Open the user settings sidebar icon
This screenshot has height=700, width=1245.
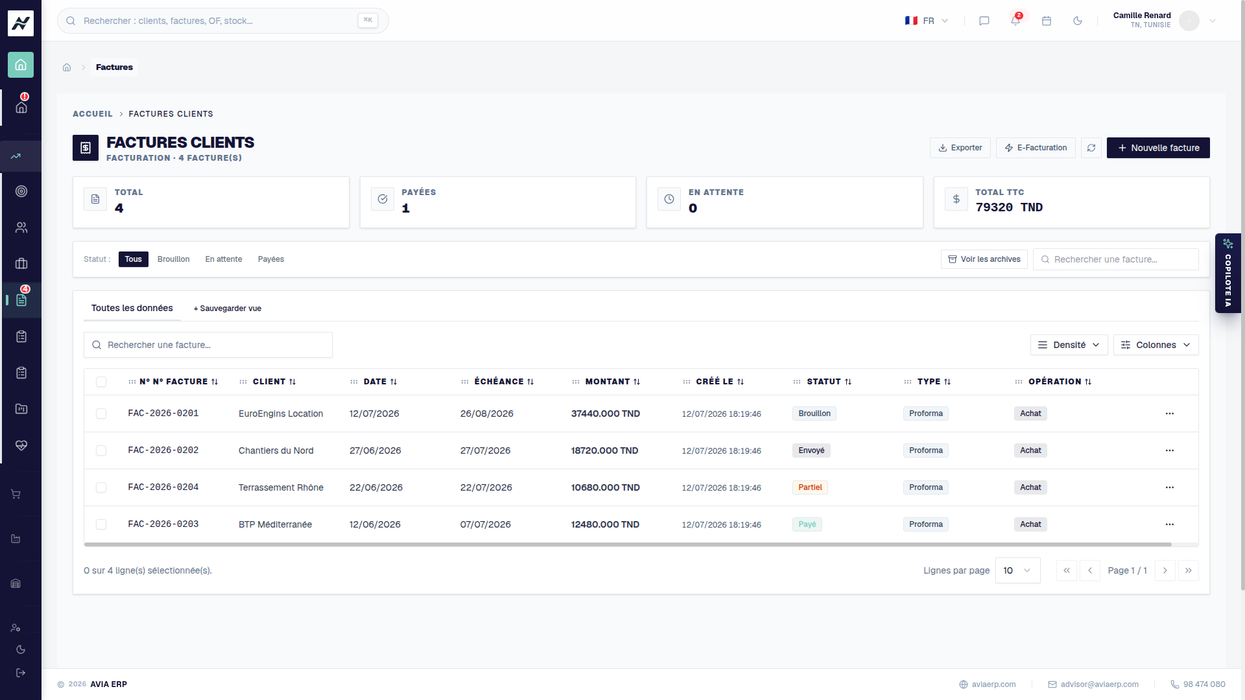pos(16,628)
